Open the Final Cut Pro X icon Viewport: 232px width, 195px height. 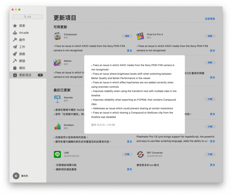(x=140, y=36)
